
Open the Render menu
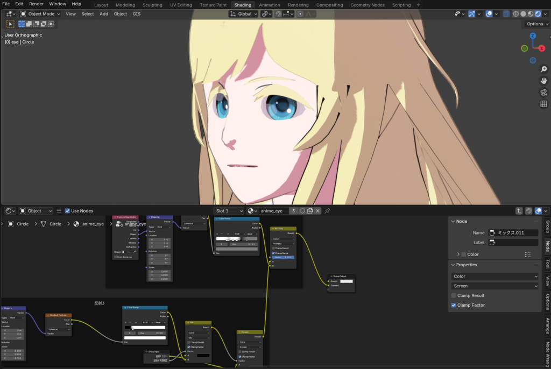click(36, 4)
